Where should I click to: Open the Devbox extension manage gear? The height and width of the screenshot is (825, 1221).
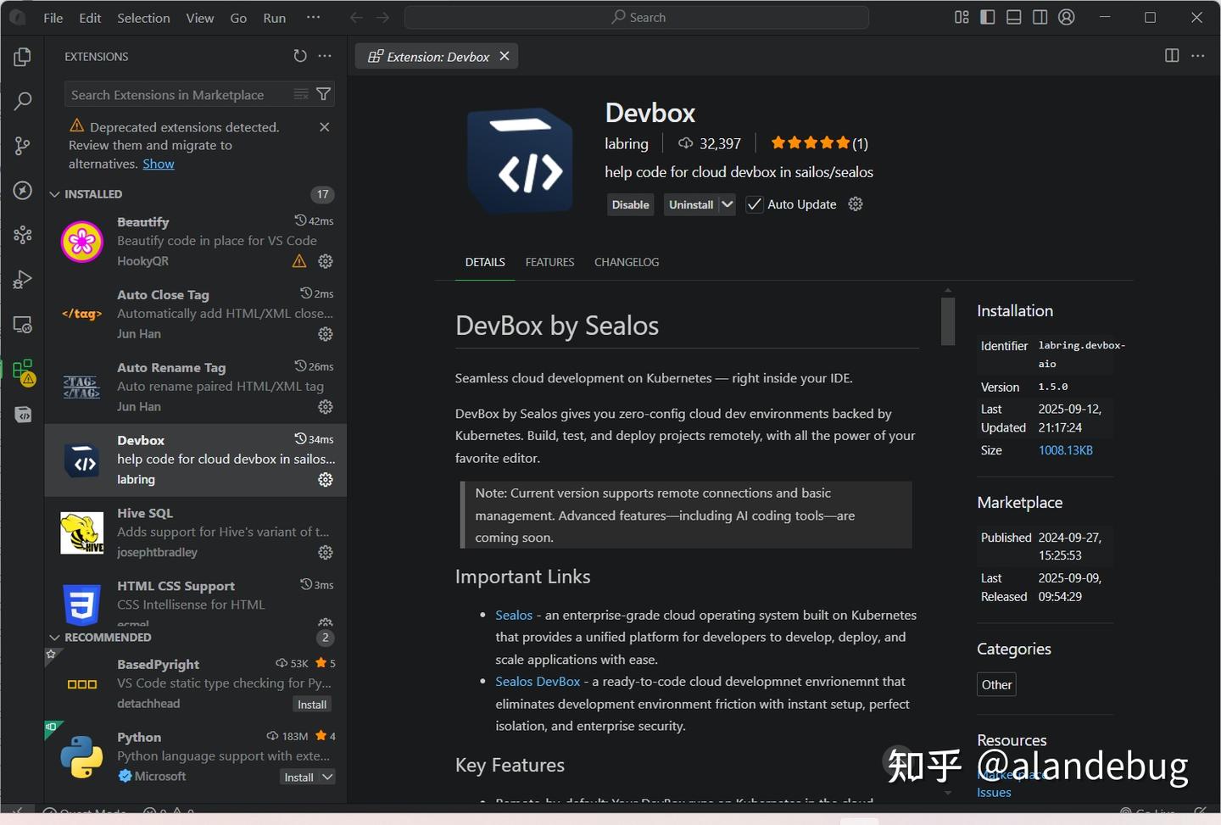coord(325,480)
